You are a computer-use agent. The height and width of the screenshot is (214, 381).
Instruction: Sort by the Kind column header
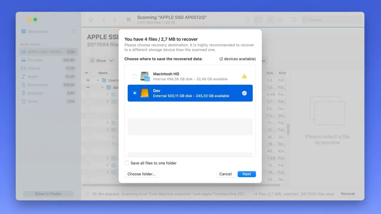(282, 73)
